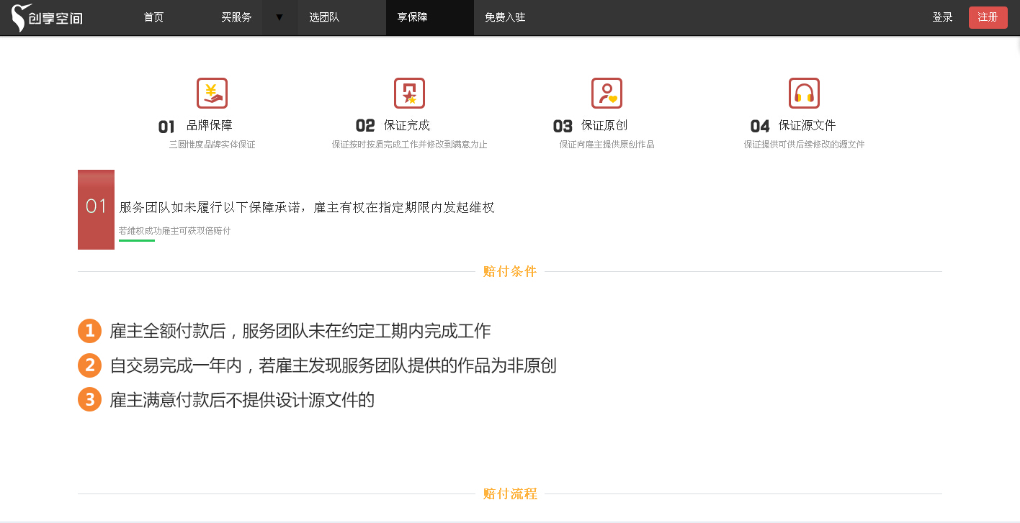
Task: Select the 享保障 navigation tab
Action: pos(413,17)
